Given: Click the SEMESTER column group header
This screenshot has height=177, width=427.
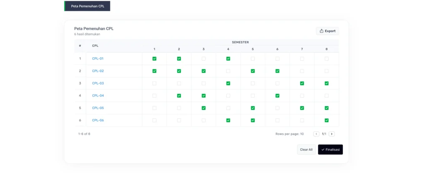Looking at the screenshot, I should 240,42.
